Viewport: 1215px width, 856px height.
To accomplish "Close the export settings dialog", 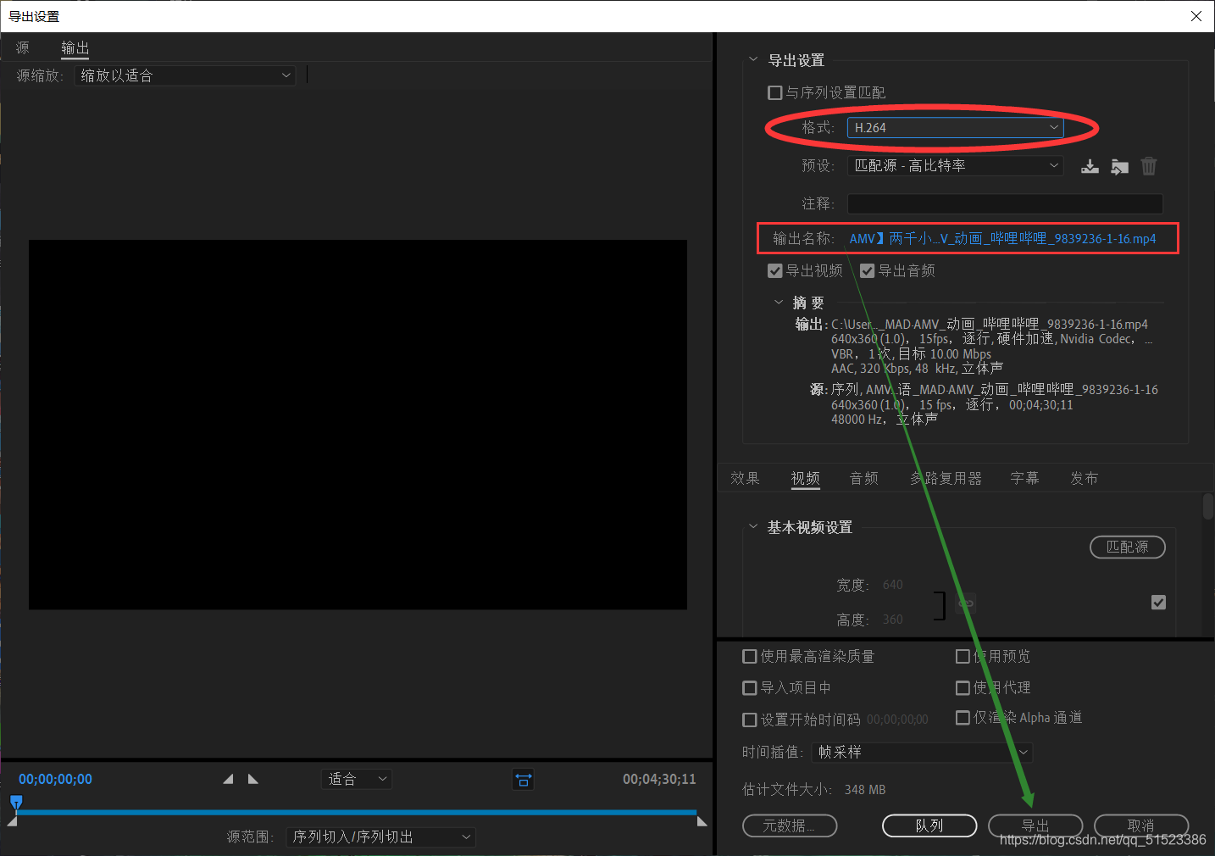I will 1196,16.
